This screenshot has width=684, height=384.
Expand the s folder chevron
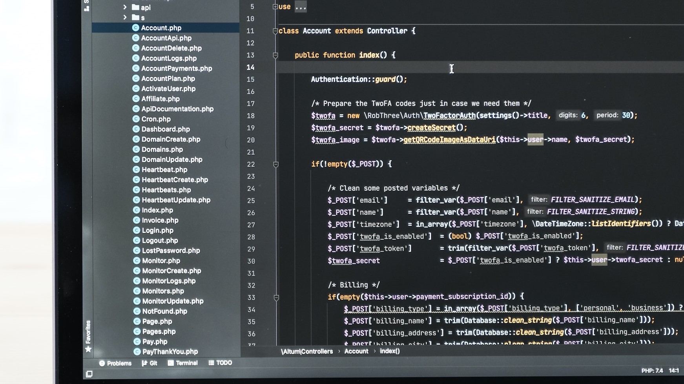pyautogui.click(x=125, y=17)
